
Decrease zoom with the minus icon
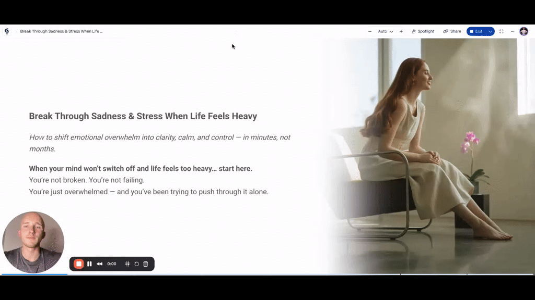tap(370, 31)
